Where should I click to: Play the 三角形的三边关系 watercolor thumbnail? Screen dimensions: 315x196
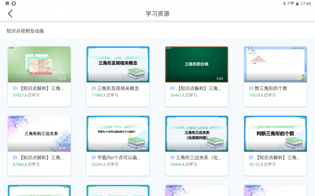click(x=39, y=134)
